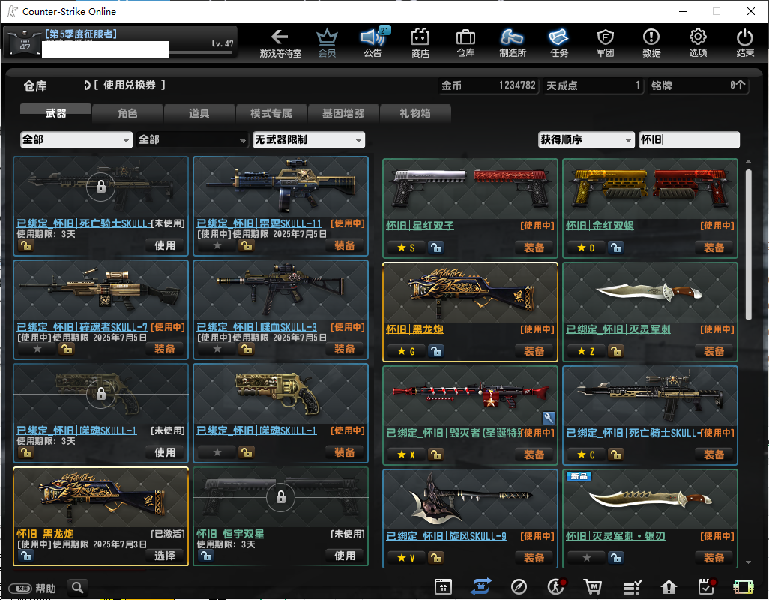Click the 灭灵军刺·锯刃 knife thumbnail
This screenshot has width=769, height=600.
[x=651, y=499]
